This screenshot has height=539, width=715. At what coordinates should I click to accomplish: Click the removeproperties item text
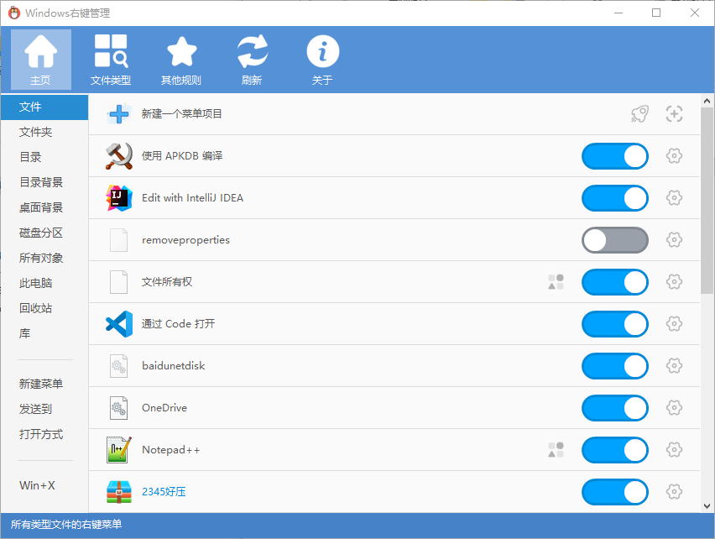(x=185, y=240)
